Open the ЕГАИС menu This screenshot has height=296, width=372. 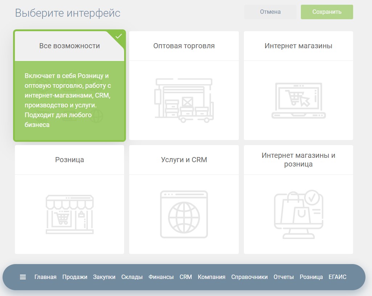[338, 277]
